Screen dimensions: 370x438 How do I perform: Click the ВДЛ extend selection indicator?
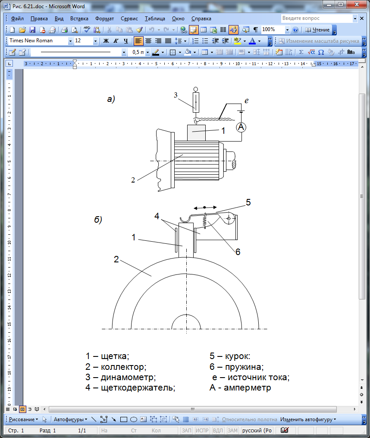click(217, 431)
